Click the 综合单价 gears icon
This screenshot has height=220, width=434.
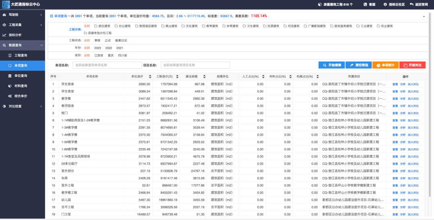click(10, 96)
